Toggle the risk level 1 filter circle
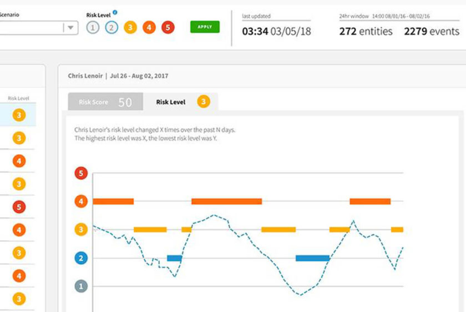This screenshot has height=312, width=466. (x=93, y=27)
